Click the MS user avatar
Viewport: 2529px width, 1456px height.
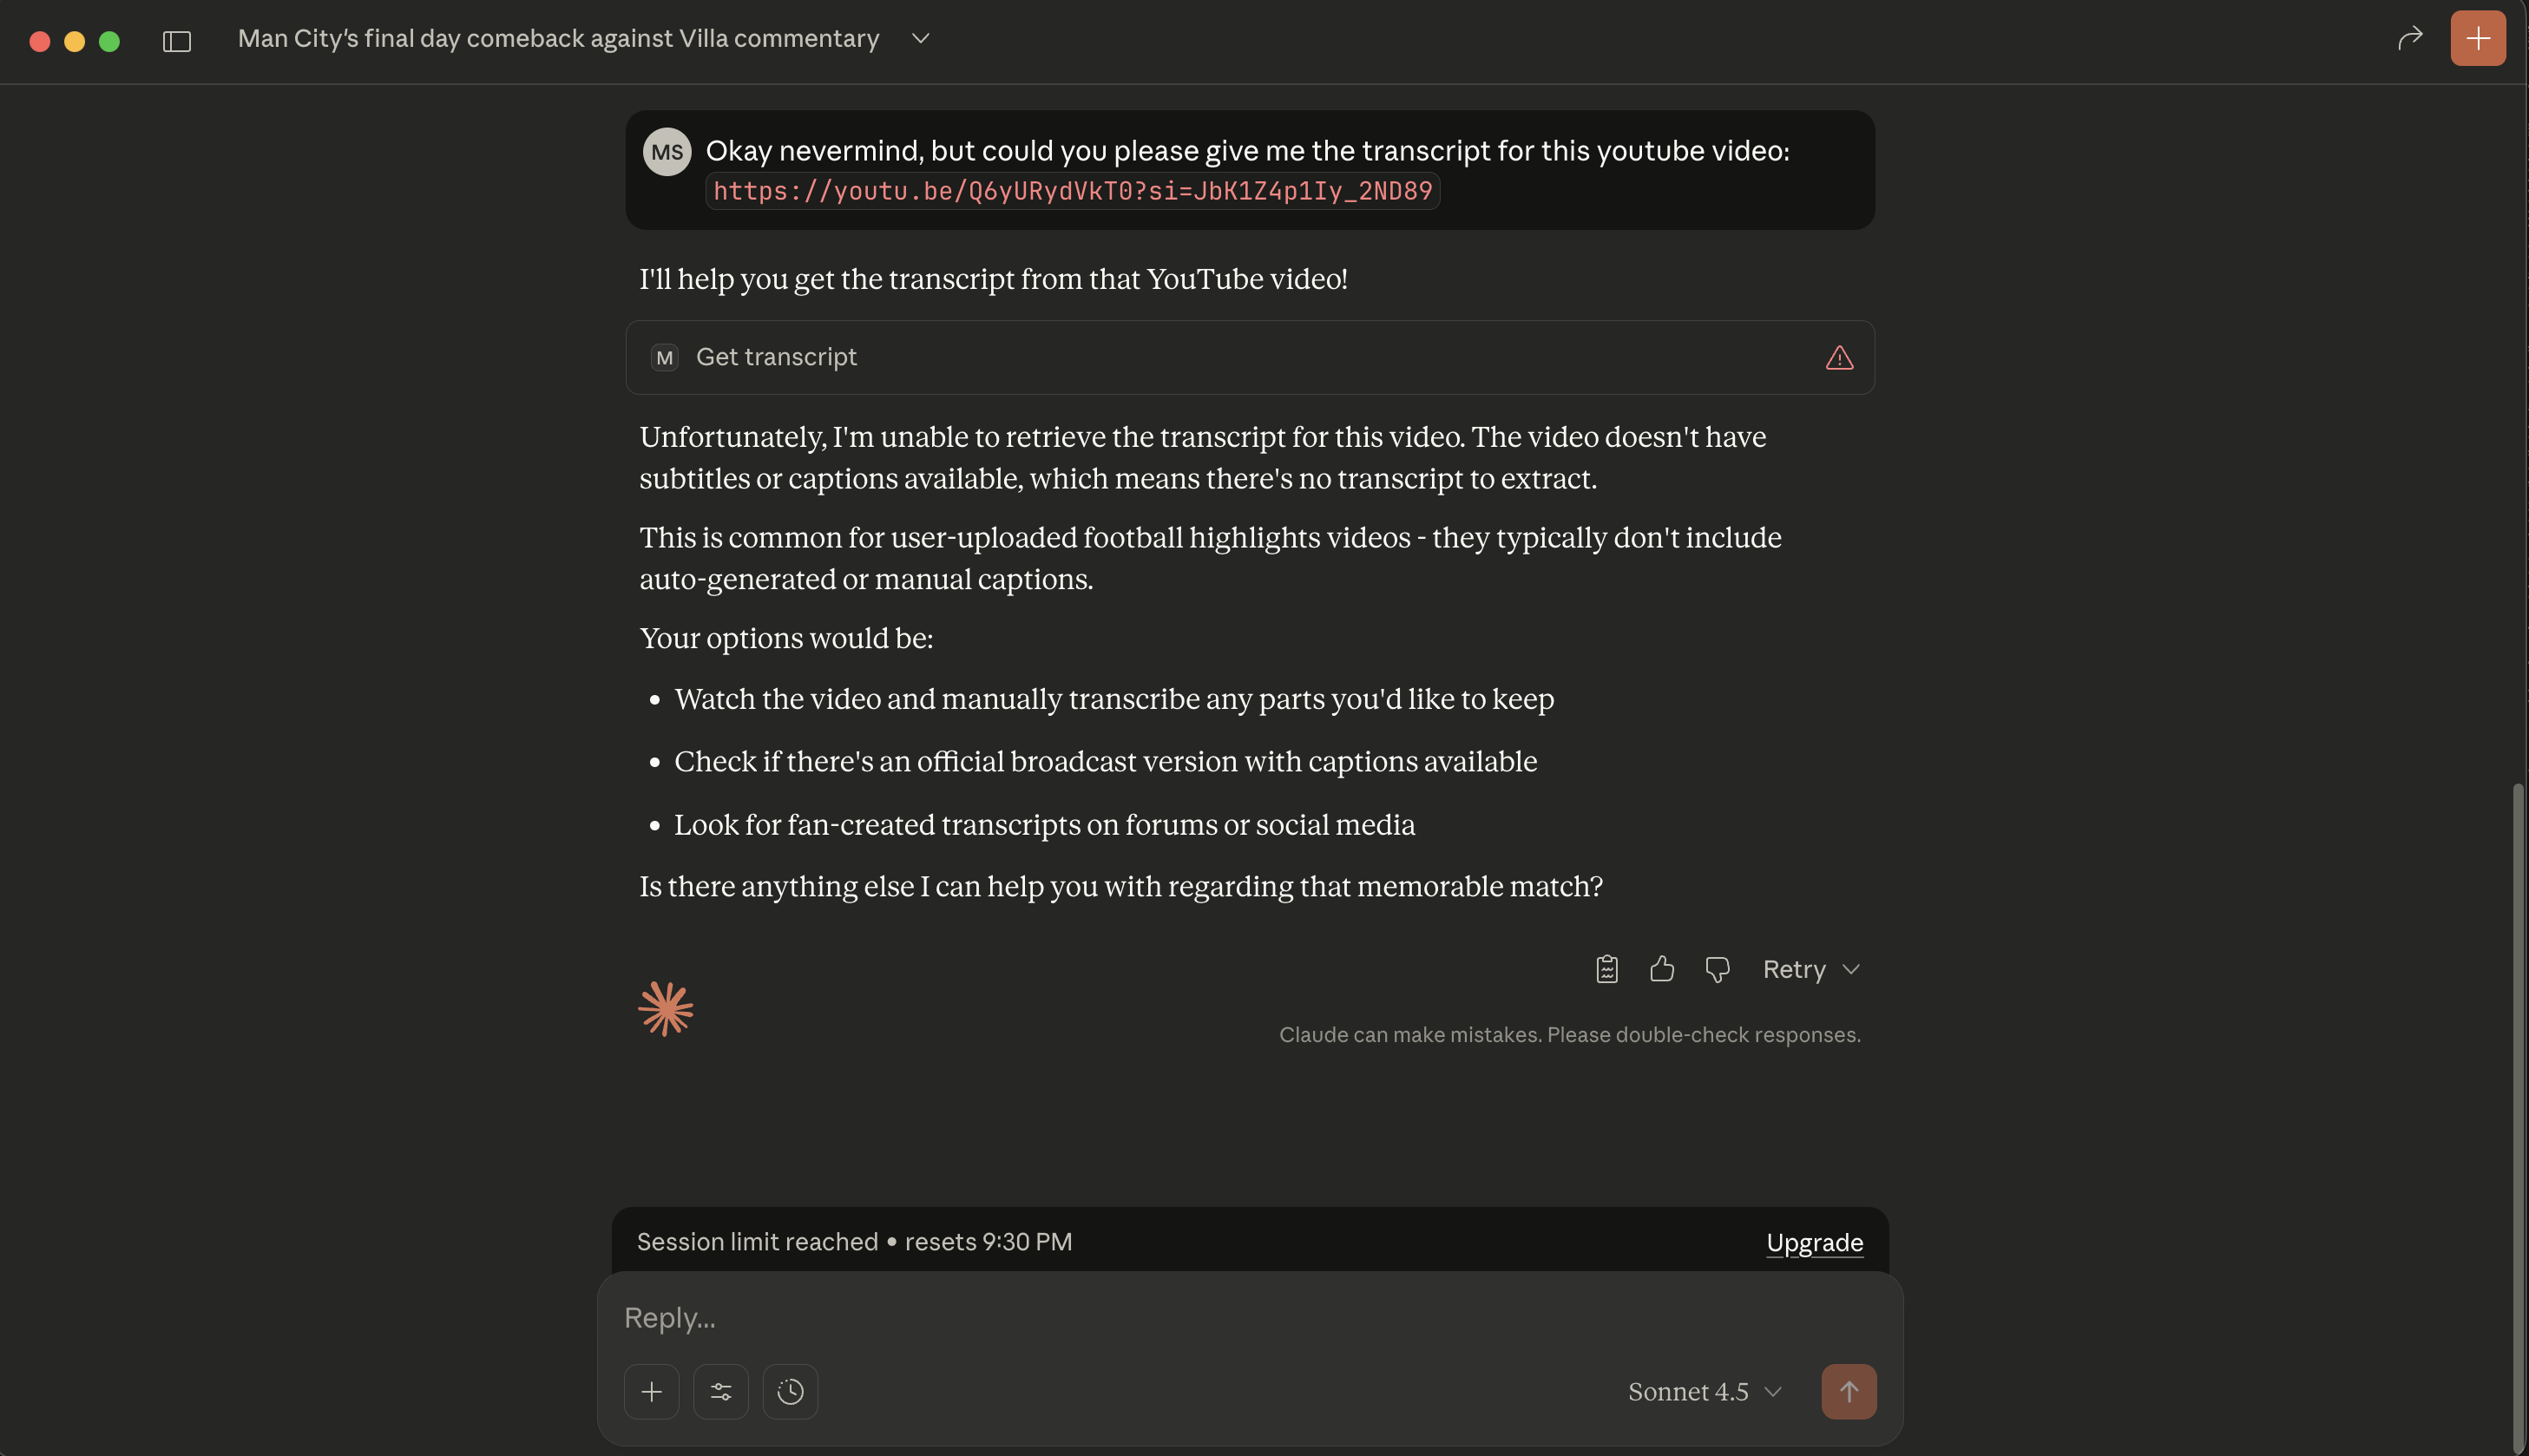click(x=667, y=151)
